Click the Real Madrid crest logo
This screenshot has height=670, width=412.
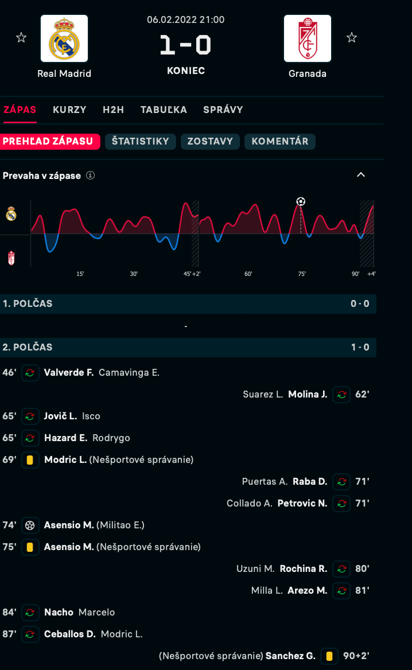pos(64,38)
